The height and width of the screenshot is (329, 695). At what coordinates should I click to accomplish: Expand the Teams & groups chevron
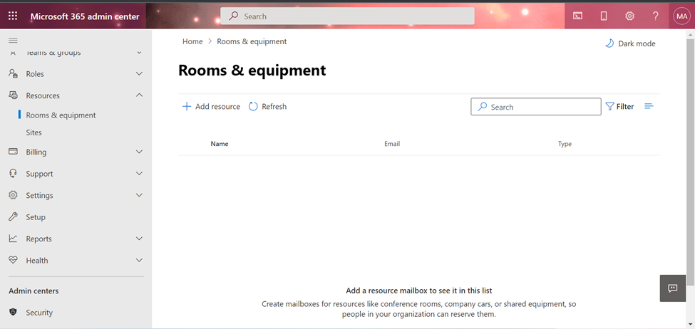(x=139, y=52)
